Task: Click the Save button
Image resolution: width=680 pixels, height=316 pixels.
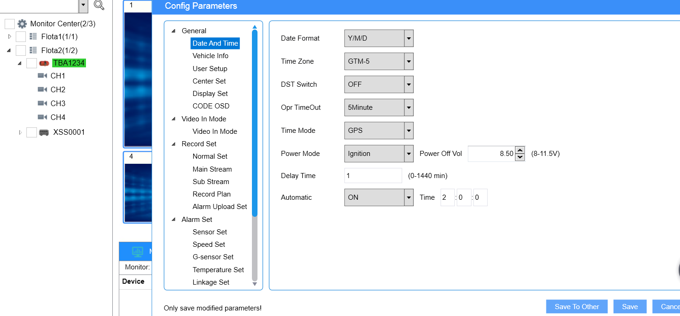Action: pyautogui.click(x=630, y=307)
